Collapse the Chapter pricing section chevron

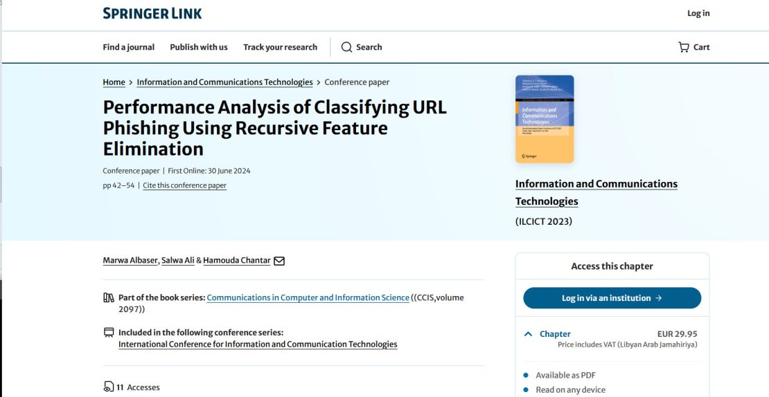[x=529, y=334]
